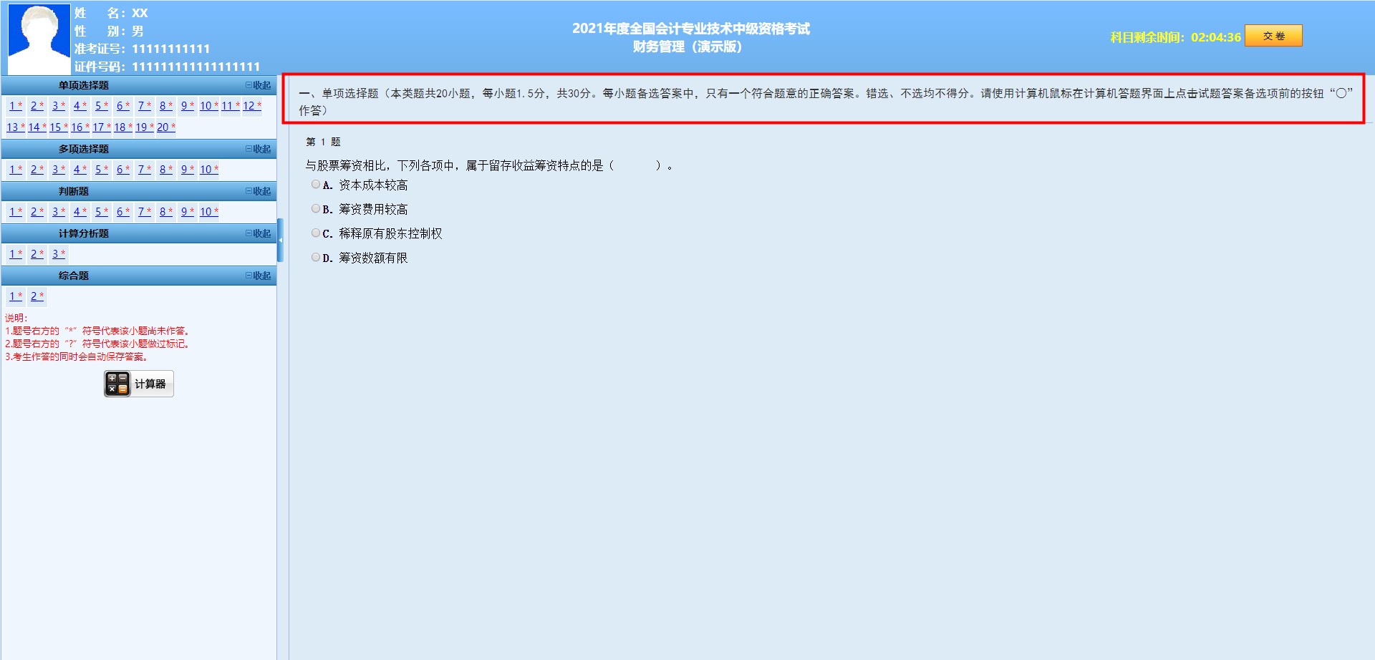Collapse the 计算分析题 section via 收起
The height and width of the screenshot is (660, 1375).
point(259,233)
